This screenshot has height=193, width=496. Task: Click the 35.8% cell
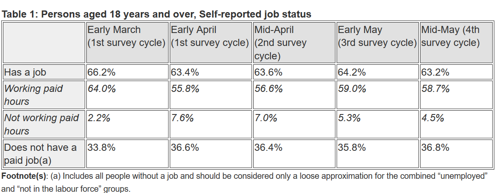click(352, 147)
